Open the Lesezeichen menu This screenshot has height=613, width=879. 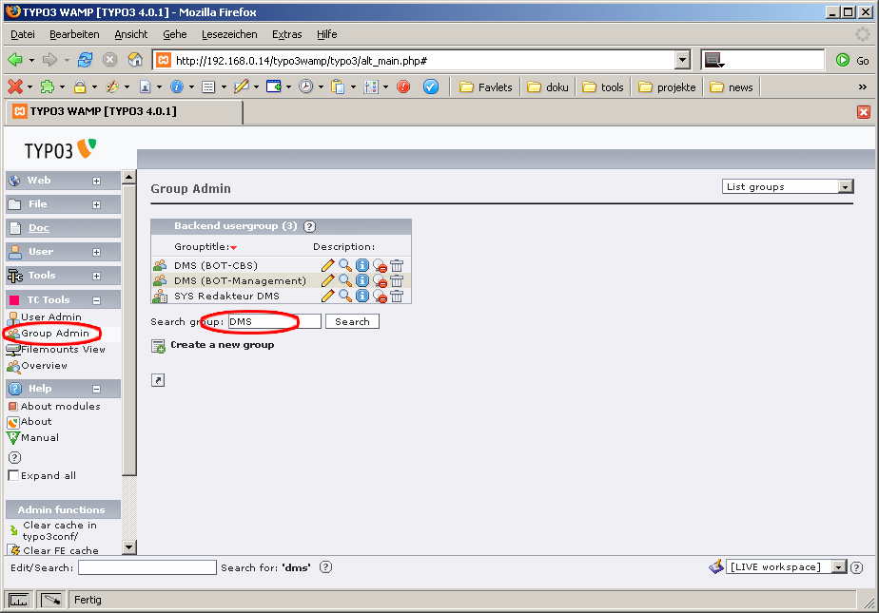pyautogui.click(x=230, y=35)
